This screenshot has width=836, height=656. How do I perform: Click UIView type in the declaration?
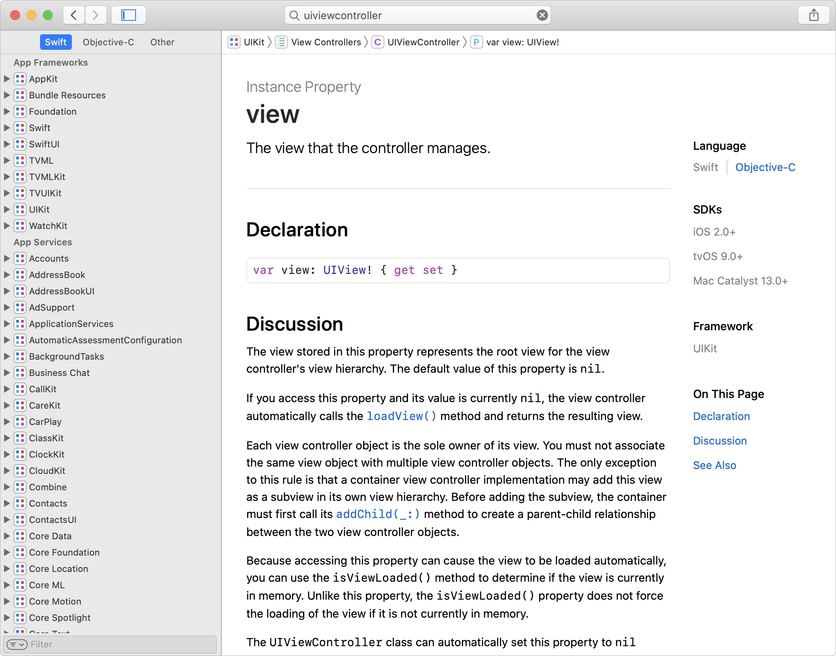point(344,270)
